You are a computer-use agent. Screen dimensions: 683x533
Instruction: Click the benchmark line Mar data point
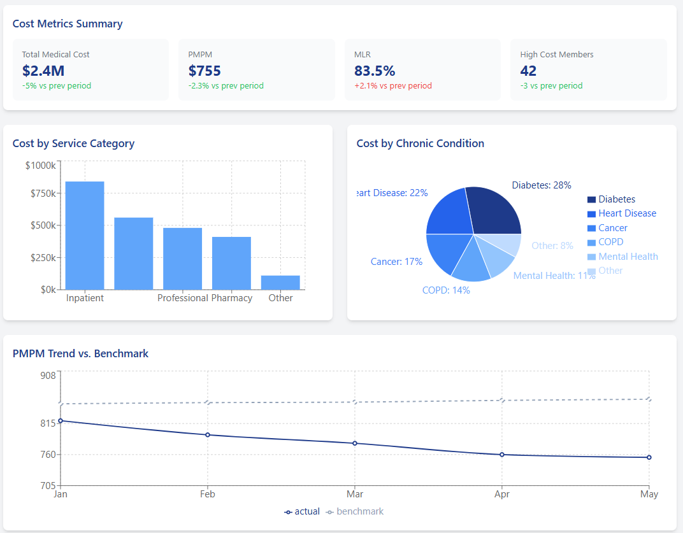coord(355,402)
